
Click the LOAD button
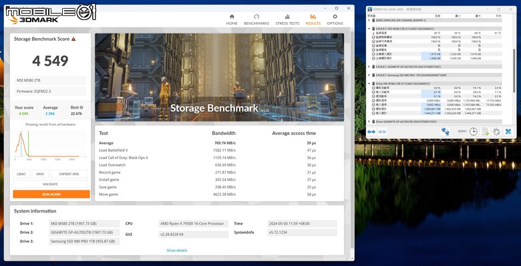coord(21,174)
